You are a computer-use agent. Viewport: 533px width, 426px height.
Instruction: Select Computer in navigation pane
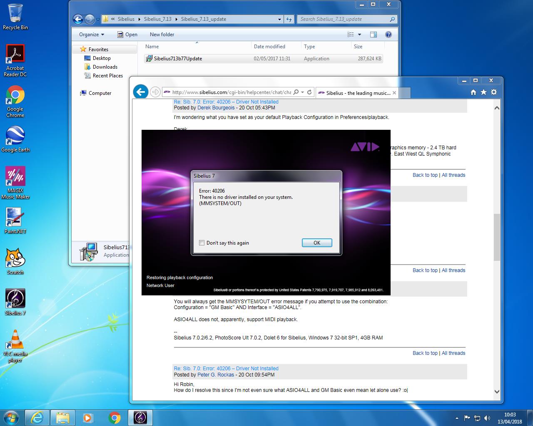(100, 93)
